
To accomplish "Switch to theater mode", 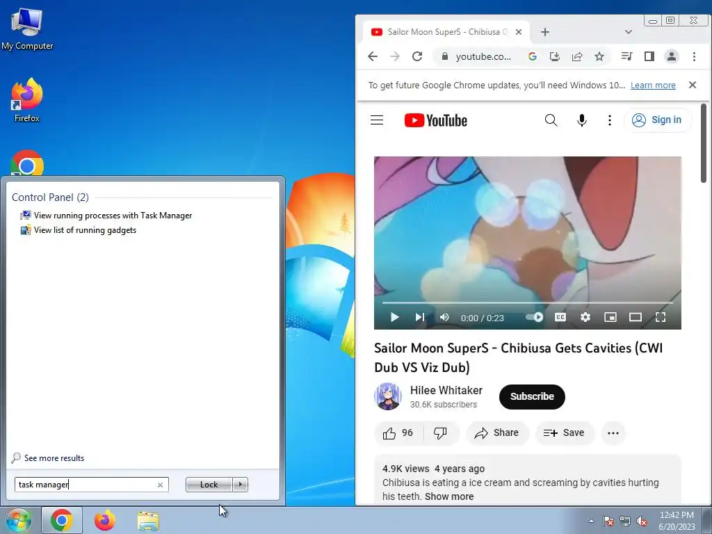I will [x=636, y=317].
